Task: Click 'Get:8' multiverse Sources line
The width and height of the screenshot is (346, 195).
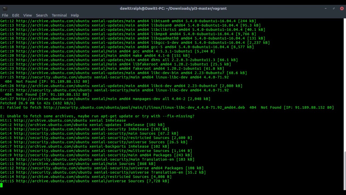Action: tap(96, 151)
